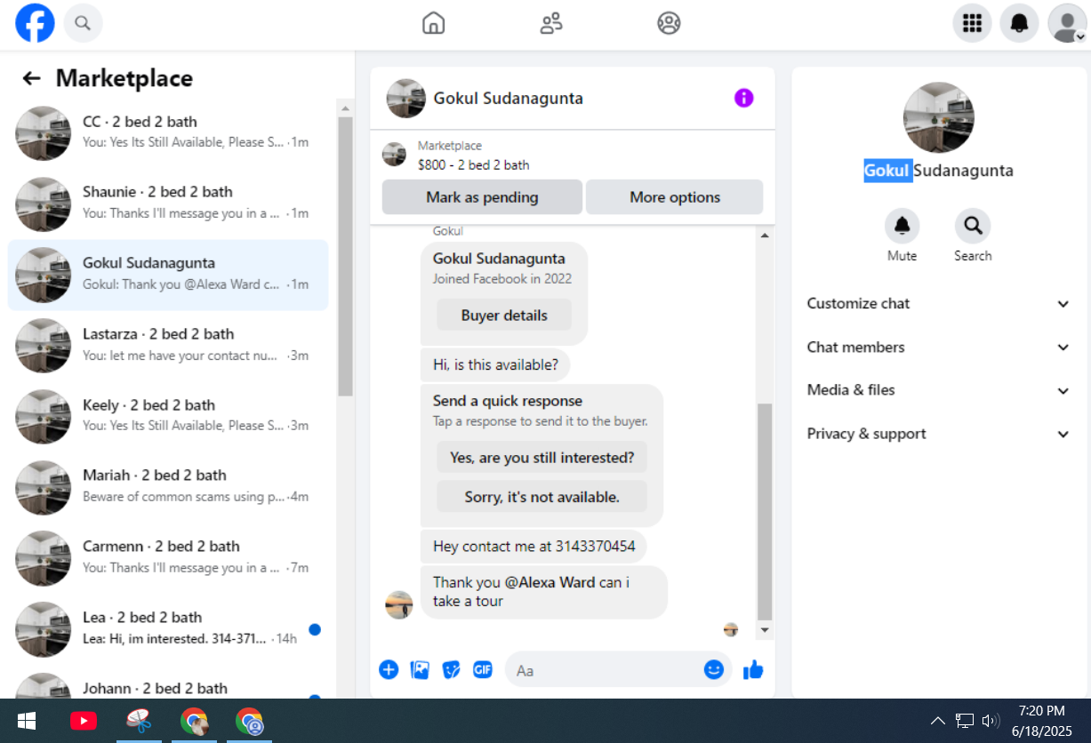Open the Mariah 2 bed 2 bath conversation
This screenshot has width=1091, height=743.
click(168, 487)
